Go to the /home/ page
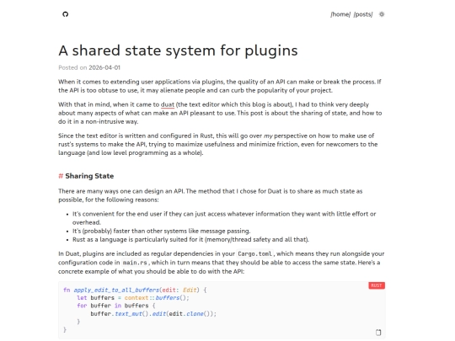 (x=340, y=14)
